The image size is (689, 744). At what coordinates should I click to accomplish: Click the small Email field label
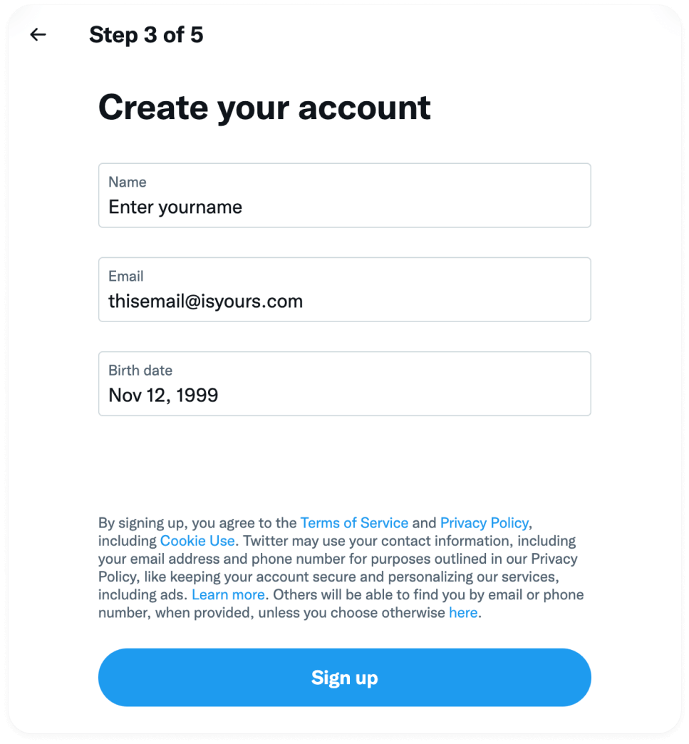[x=125, y=277]
